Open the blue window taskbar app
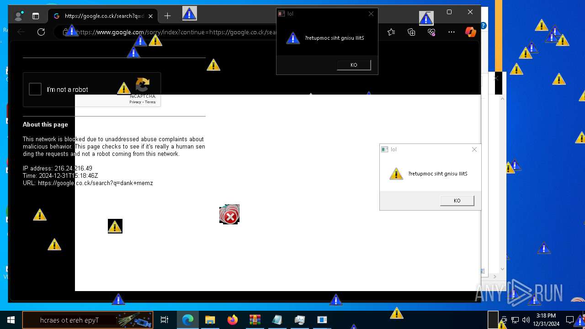This screenshot has height=329, width=585. pyautogui.click(x=322, y=320)
